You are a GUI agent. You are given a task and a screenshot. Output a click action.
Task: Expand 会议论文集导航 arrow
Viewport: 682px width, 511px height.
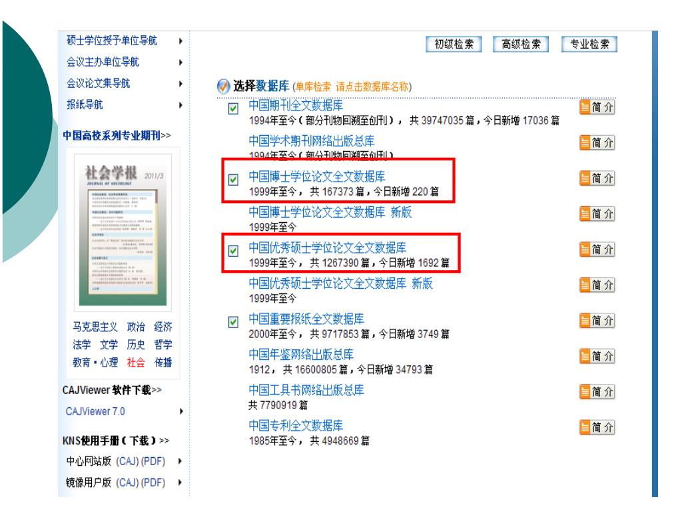click(180, 84)
